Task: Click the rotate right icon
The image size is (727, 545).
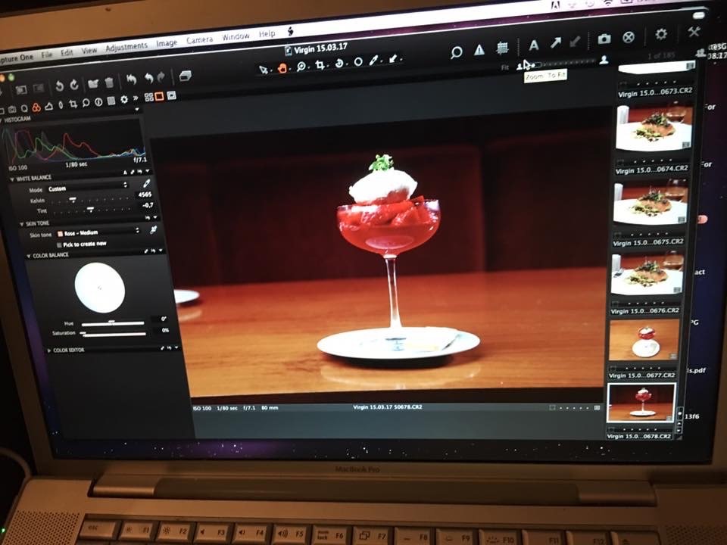Action: [74, 85]
